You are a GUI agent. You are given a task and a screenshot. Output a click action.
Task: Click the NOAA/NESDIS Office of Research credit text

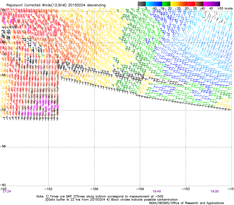186,203
